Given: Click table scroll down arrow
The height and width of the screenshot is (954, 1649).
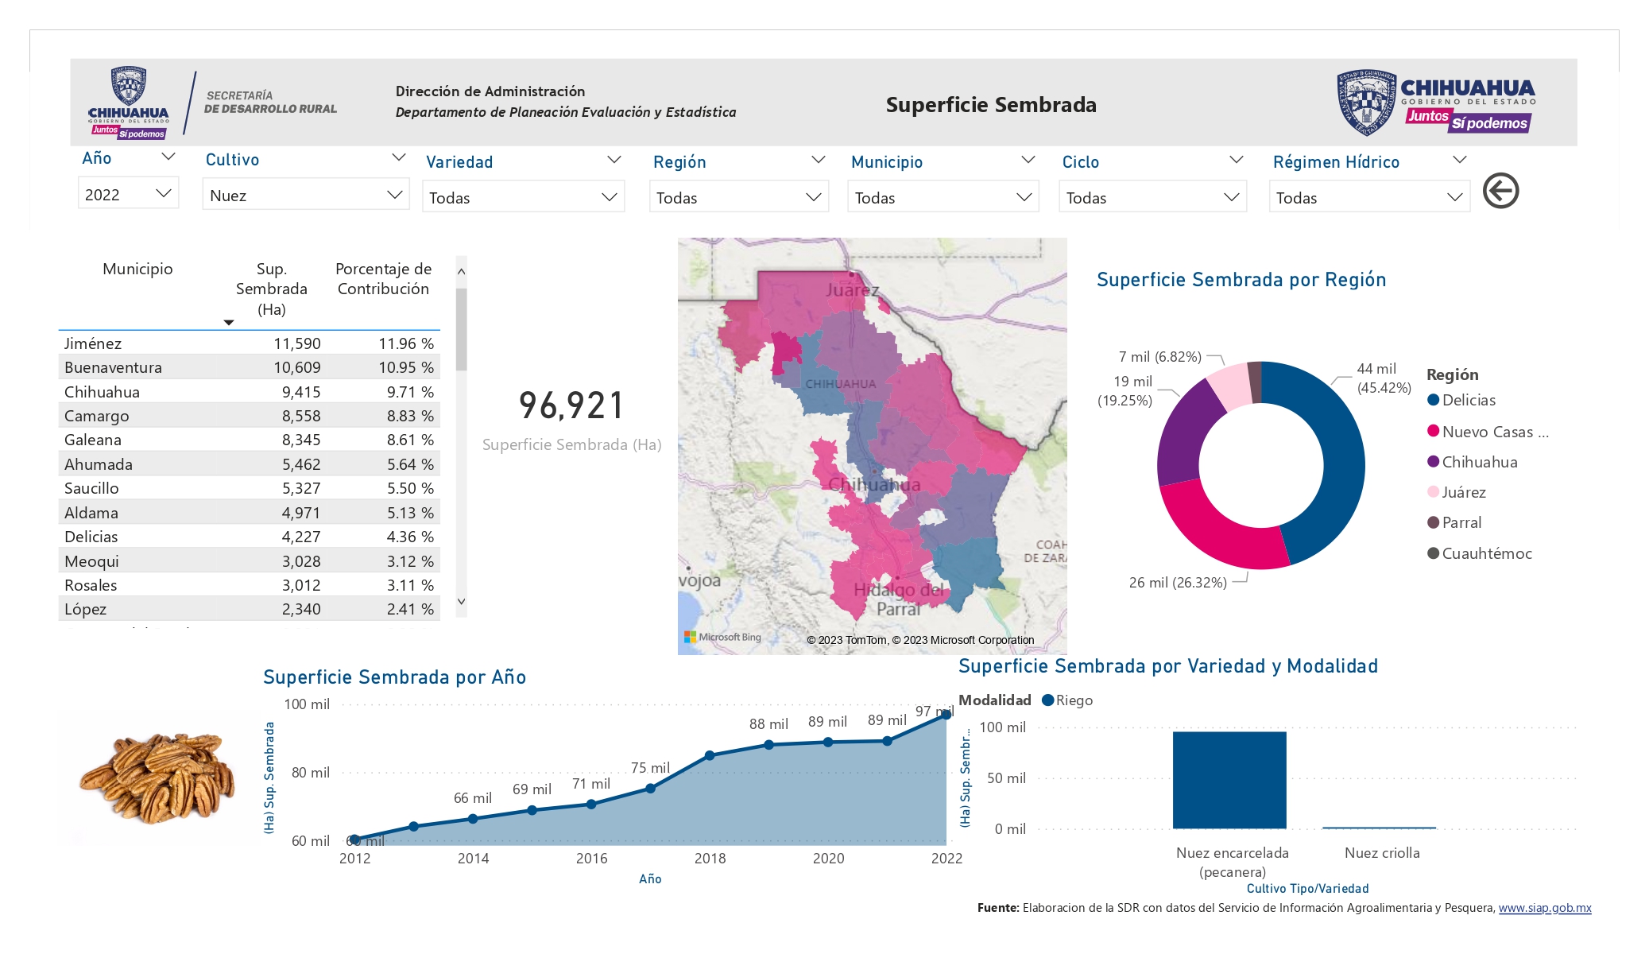Looking at the screenshot, I should tap(461, 602).
